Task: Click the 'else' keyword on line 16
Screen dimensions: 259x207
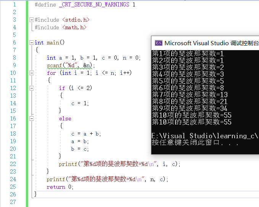Action: (x=65, y=119)
